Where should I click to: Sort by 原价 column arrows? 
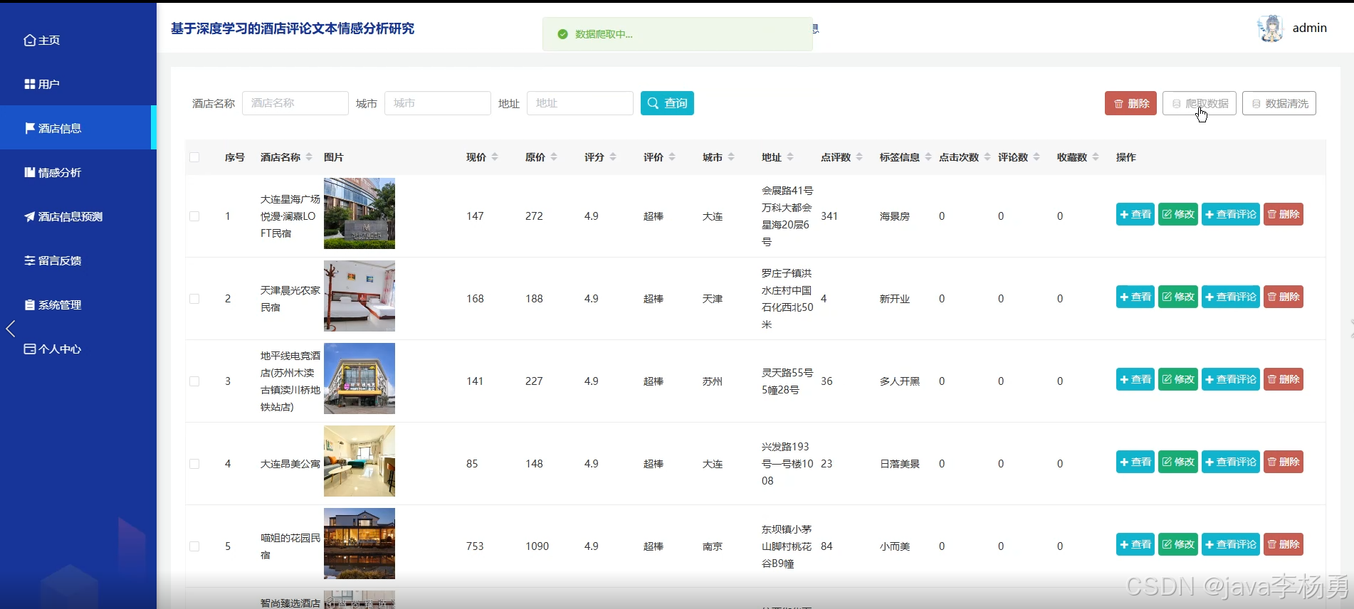click(x=554, y=157)
